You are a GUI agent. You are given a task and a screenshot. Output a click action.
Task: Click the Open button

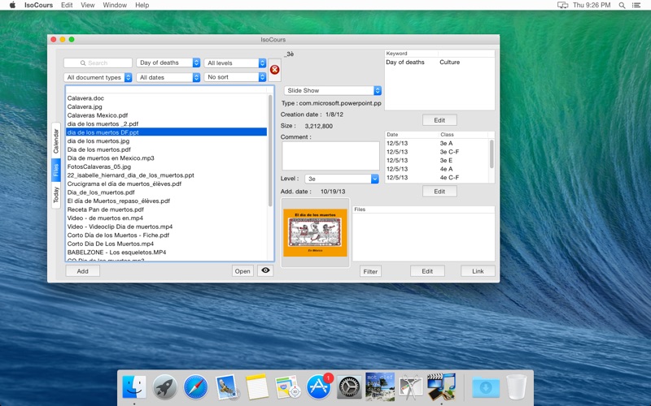pyautogui.click(x=242, y=271)
